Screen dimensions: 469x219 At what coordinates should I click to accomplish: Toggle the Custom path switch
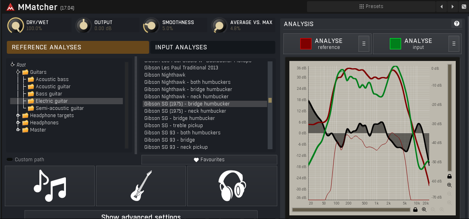pyautogui.click(x=10, y=160)
